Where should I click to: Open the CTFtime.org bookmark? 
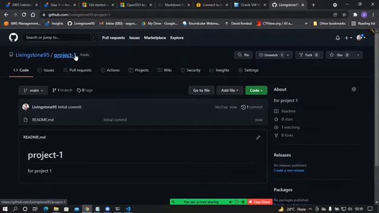tap(275, 24)
